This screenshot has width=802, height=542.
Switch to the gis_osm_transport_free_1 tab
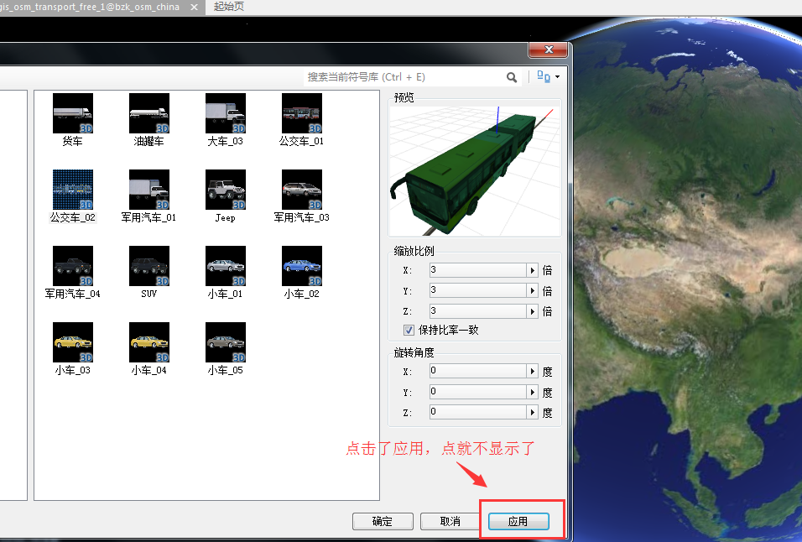90,7
